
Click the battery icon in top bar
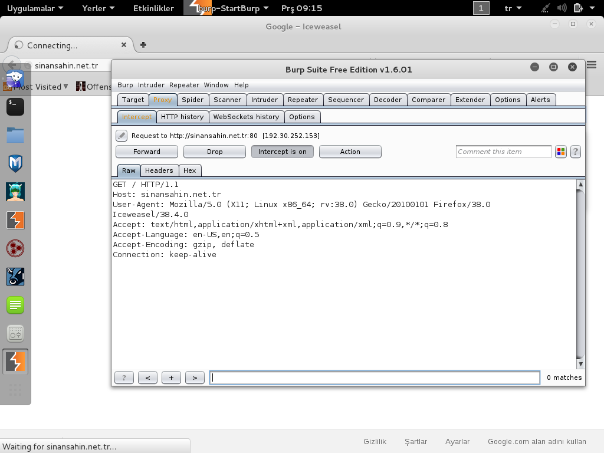[578, 8]
